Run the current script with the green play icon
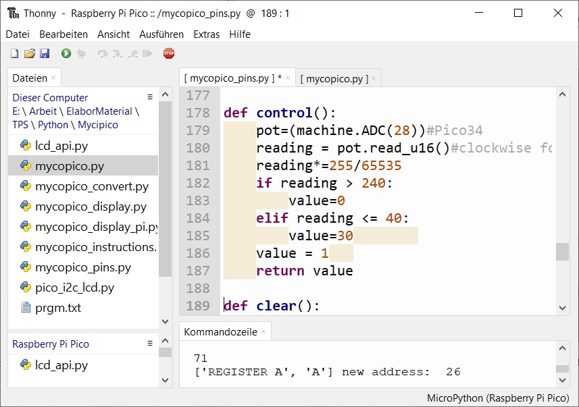 (x=66, y=53)
